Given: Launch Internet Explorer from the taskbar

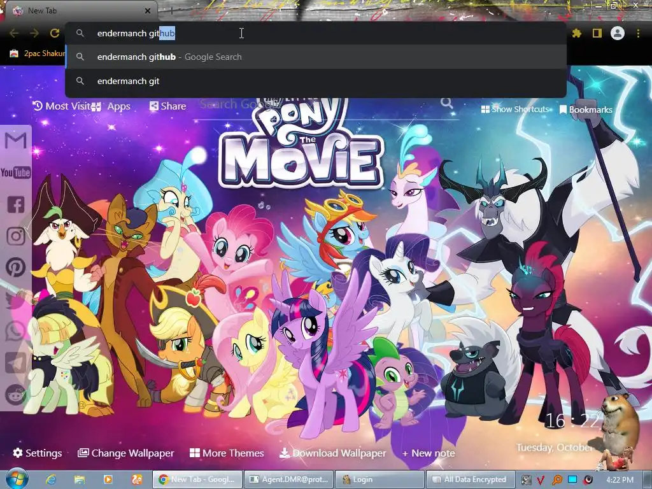Looking at the screenshot, I should (51, 479).
